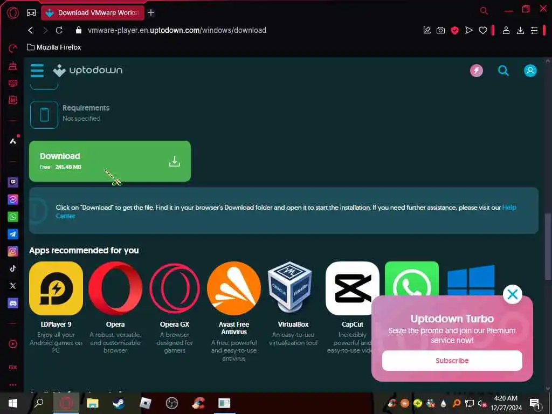552x414 pixels.
Task: Open VirtualBox app recommendation
Action: 289,287
